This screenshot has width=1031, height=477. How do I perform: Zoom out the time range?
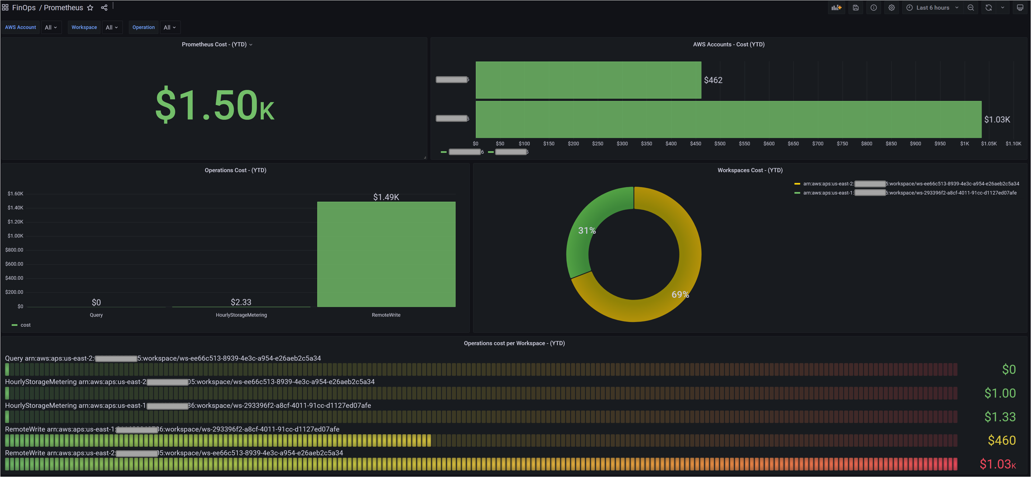click(x=971, y=8)
